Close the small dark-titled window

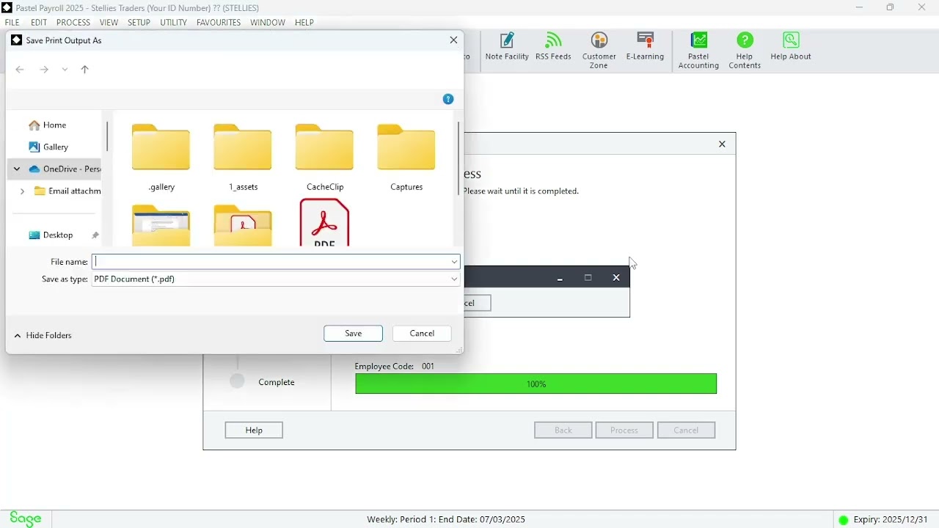click(616, 278)
